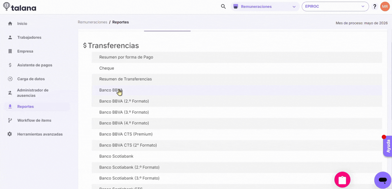Open the Ayuda side tab
Image resolution: width=392 pixels, height=189 pixels.
click(388, 146)
